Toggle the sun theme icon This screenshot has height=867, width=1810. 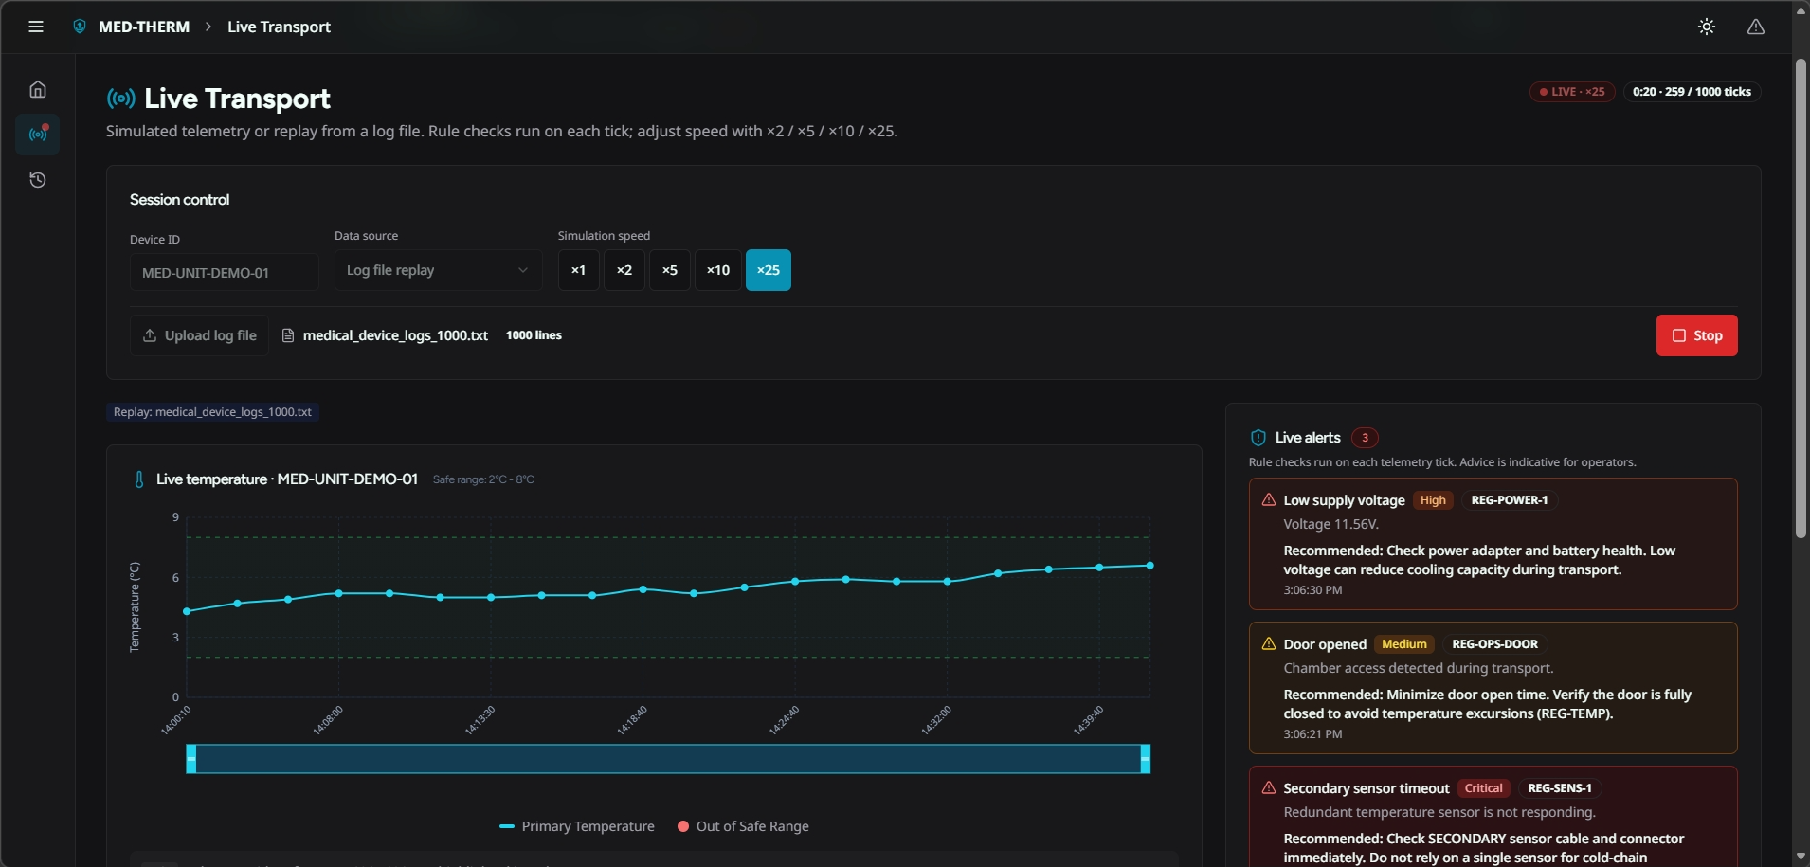(1707, 27)
